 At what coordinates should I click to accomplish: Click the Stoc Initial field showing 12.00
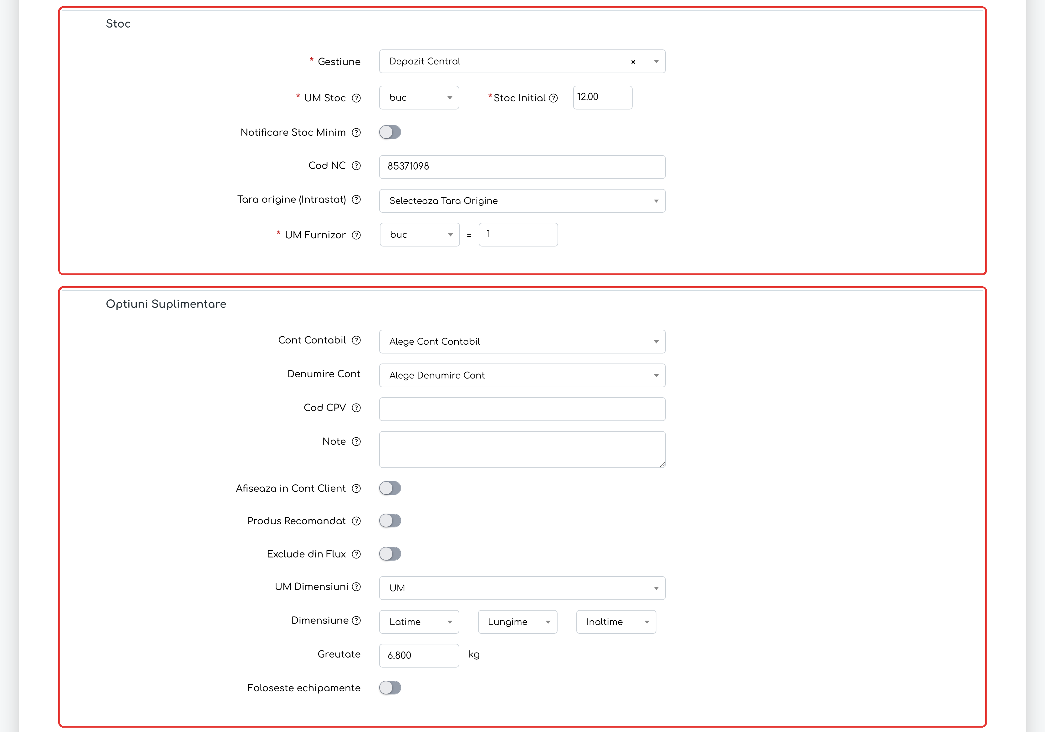(602, 97)
